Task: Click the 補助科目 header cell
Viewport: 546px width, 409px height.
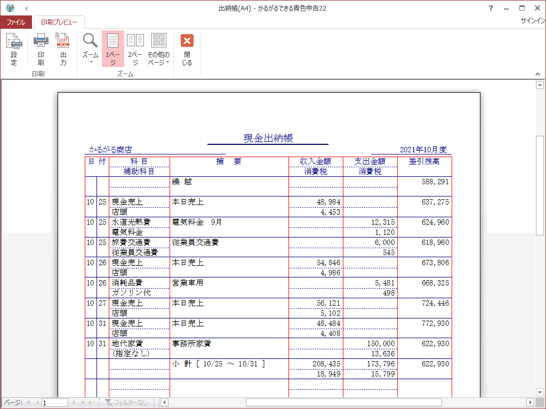Action: point(139,171)
